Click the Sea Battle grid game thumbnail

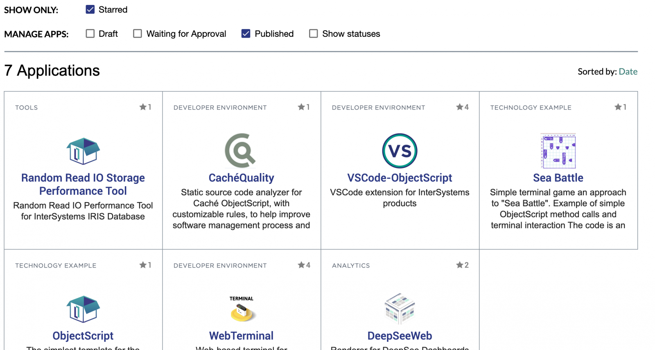[x=558, y=151]
